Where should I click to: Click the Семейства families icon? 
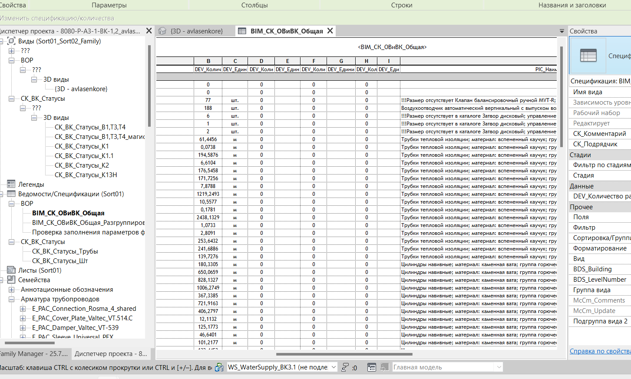pyautogui.click(x=11, y=280)
